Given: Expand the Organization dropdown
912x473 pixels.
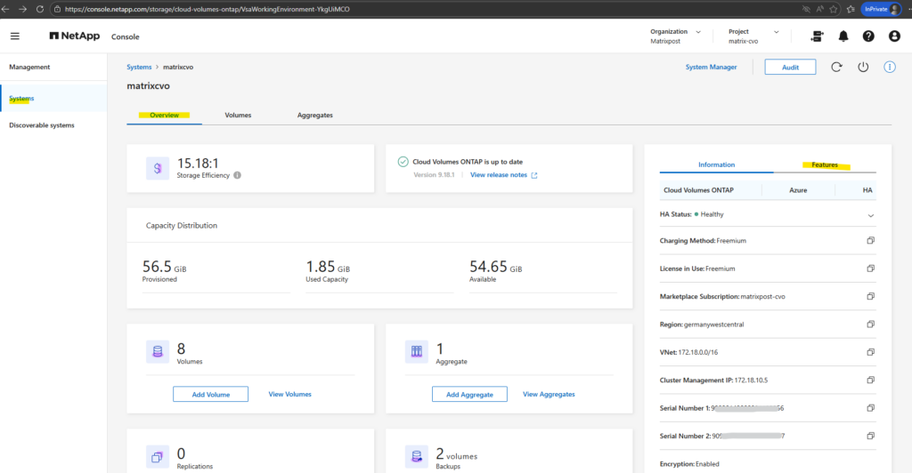Looking at the screenshot, I should pyautogui.click(x=697, y=32).
